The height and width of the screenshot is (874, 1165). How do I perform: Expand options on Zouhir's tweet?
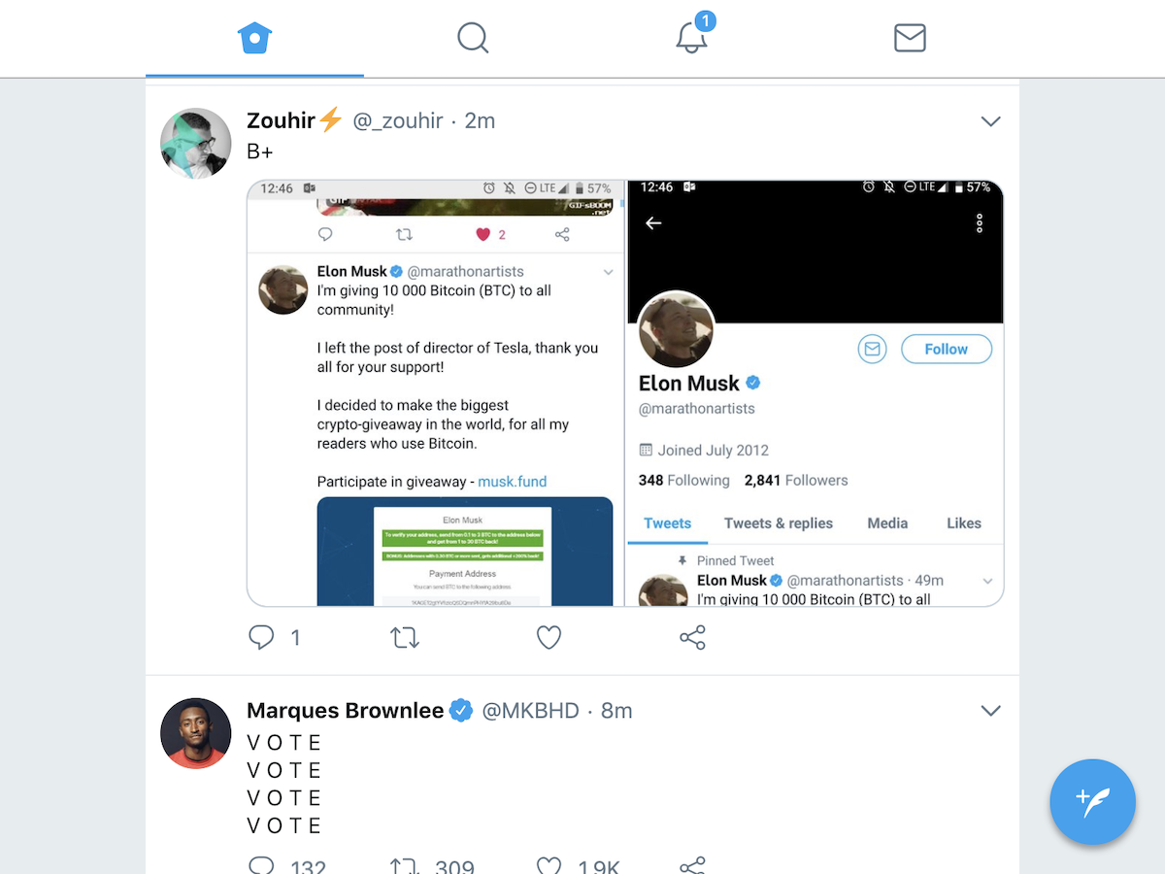[x=990, y=120]
